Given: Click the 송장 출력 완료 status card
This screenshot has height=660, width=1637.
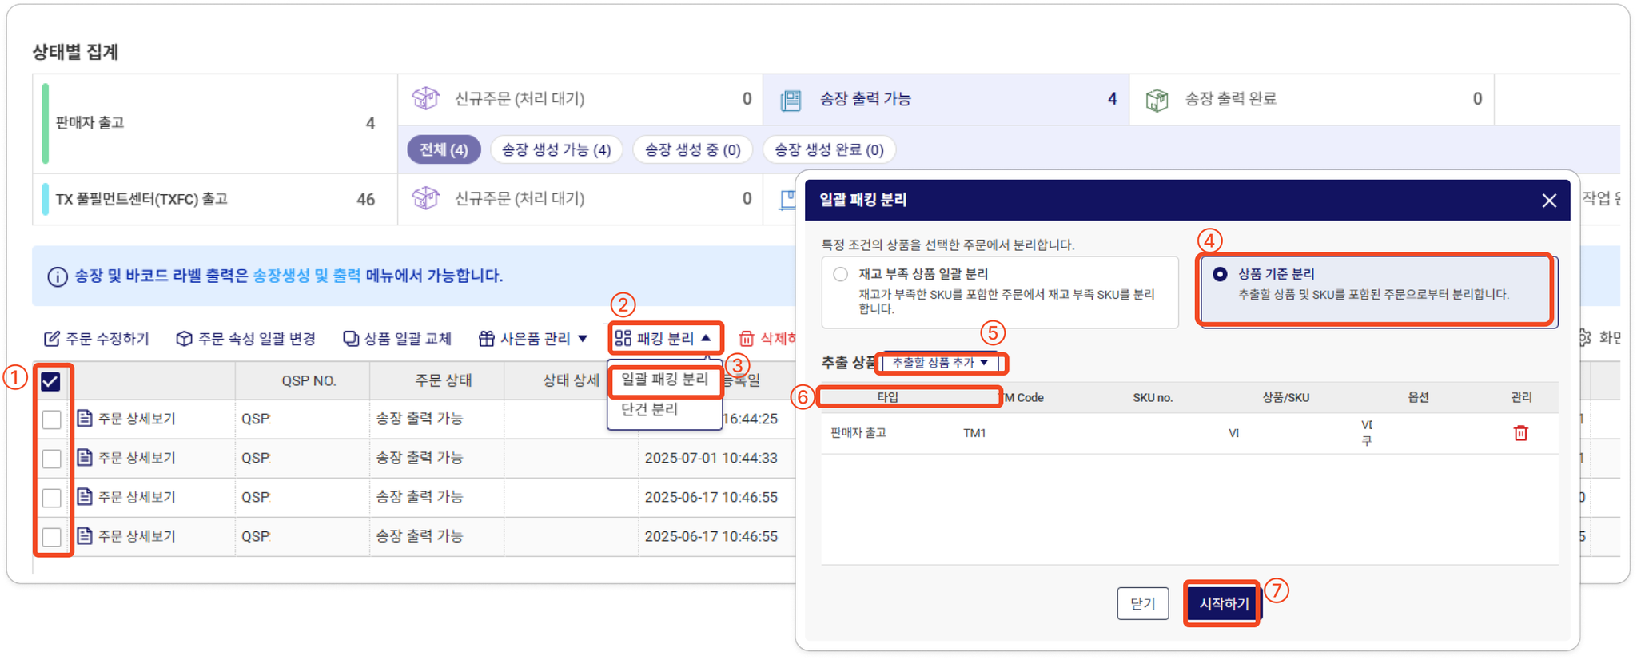Looking at the screenshot, I should pyautogui.click(x=1312, y=99).
